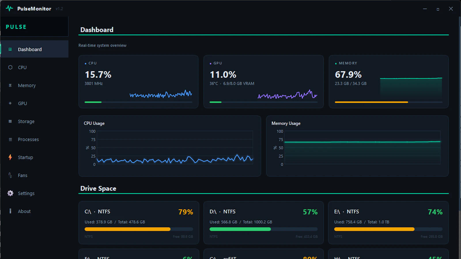This screenshot has width=461, height=259.
Task: Click the GPU 11.0% value
Action: coord(223,75)
